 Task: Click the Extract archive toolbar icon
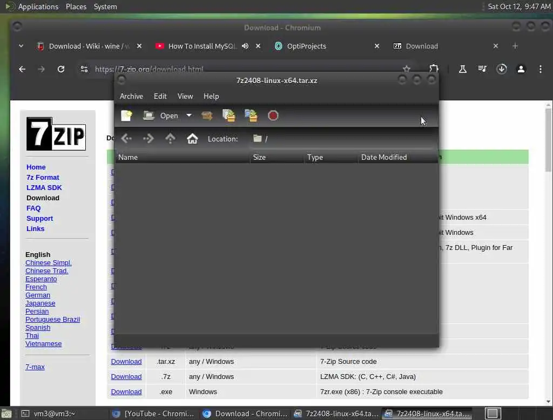coord(207,116)
